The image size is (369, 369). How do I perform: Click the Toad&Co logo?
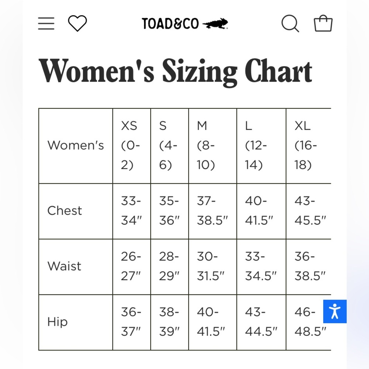pos(185,24)
